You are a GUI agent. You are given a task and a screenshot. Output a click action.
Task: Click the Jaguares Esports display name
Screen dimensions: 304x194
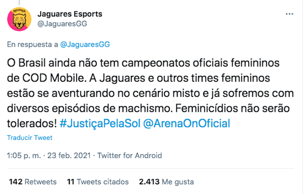[x=70, y=14]
